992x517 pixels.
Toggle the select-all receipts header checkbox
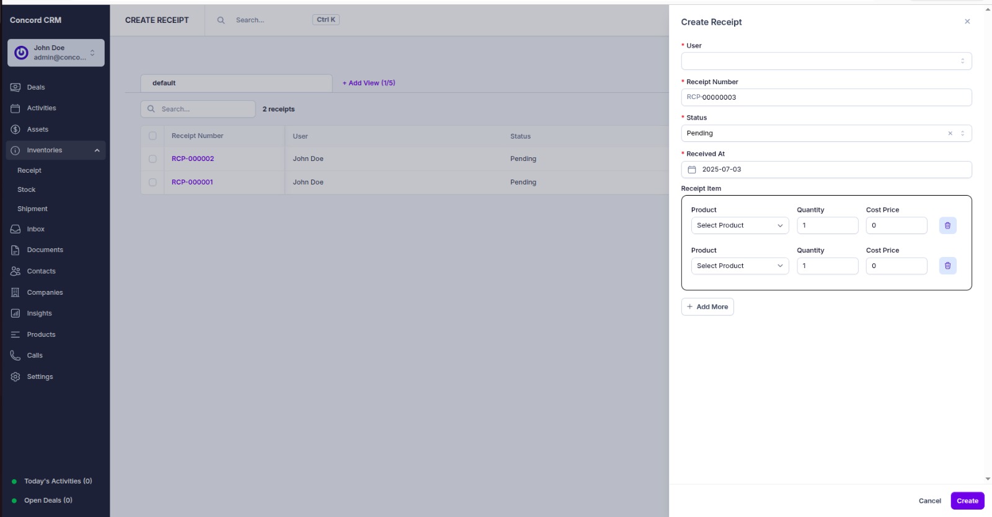click(x=153, y=136)
